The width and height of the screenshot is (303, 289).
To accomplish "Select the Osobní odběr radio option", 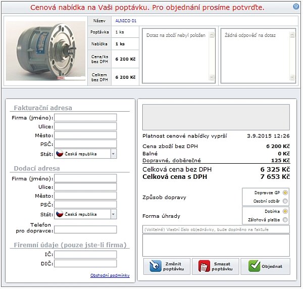I will tap(285, 201).
